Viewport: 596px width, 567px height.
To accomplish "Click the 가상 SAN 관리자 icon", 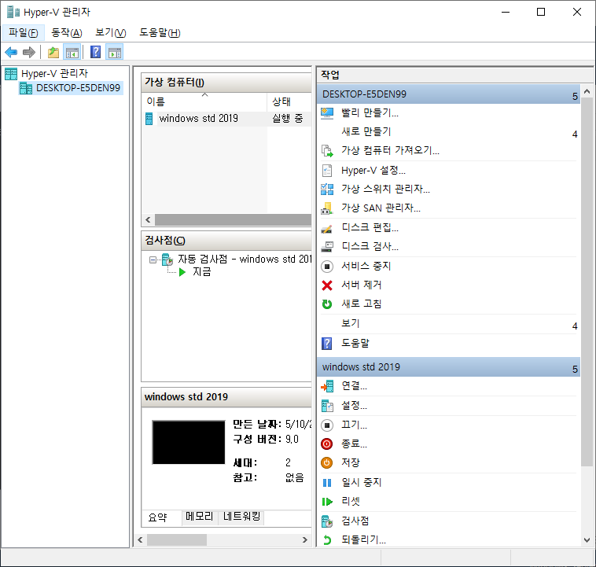I will [x=327, y=208].
